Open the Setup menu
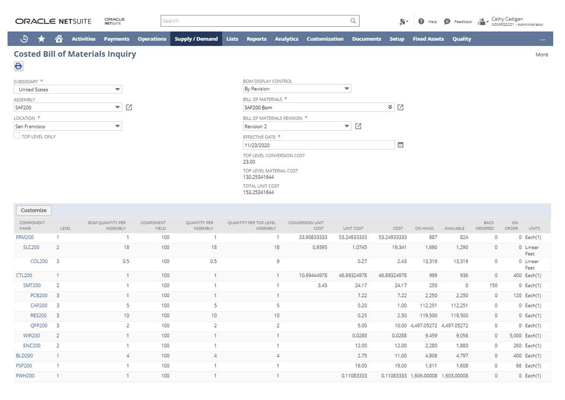 pyautogui.click(x=396, y=39)
